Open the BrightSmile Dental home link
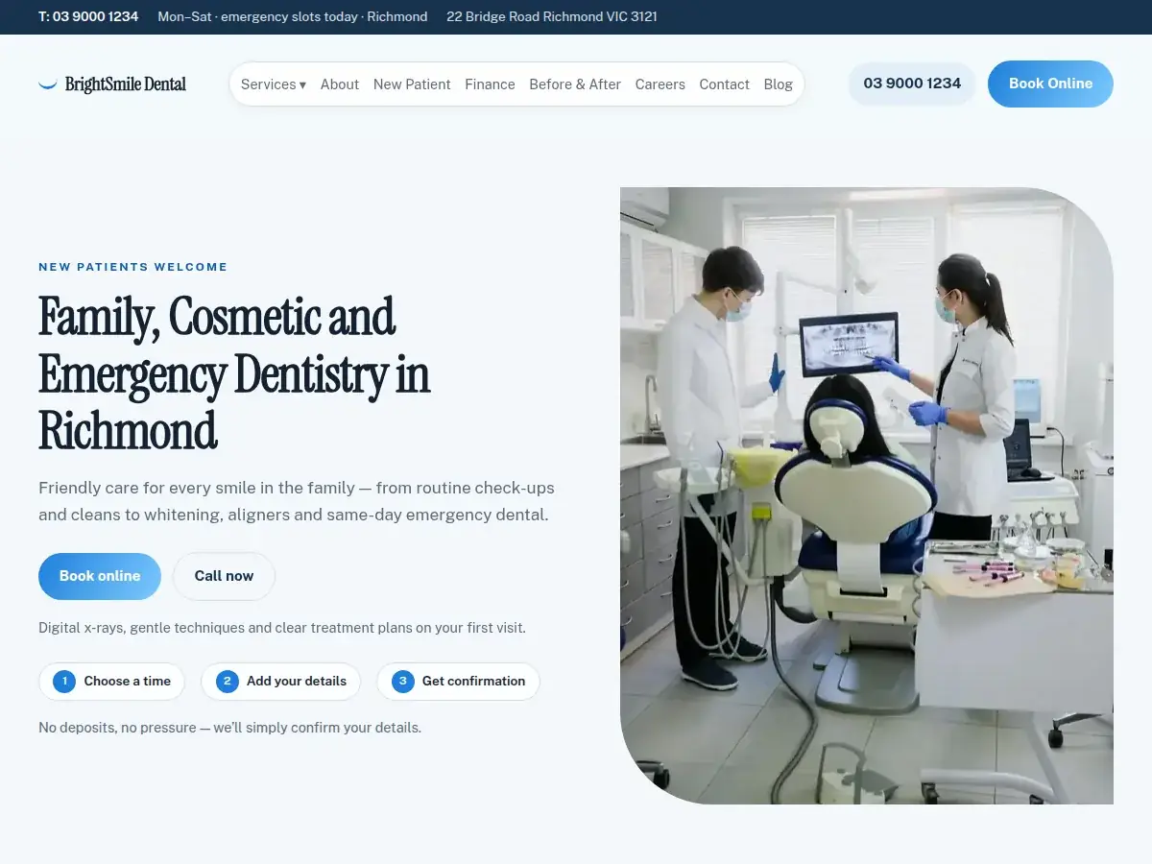 pos(112,84)
